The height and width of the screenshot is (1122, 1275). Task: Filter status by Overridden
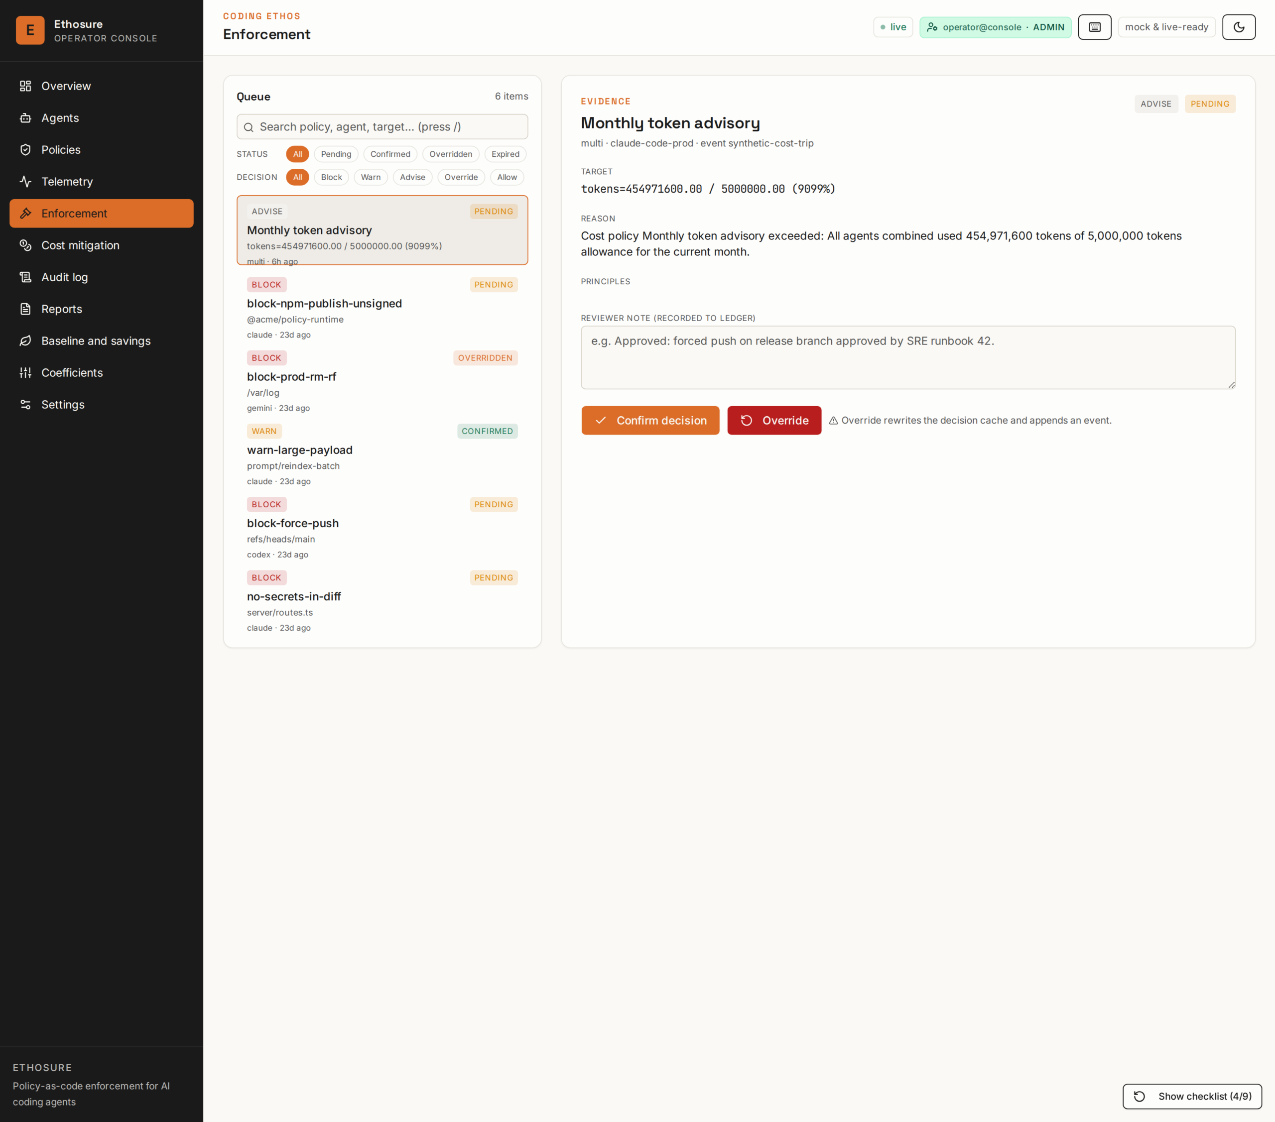pyautogui.click(x=450, y=154)
